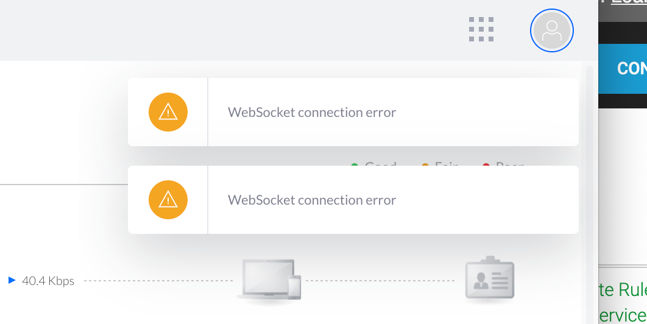
Task: Open the user profile avatar menu
Action: point(552,30)
